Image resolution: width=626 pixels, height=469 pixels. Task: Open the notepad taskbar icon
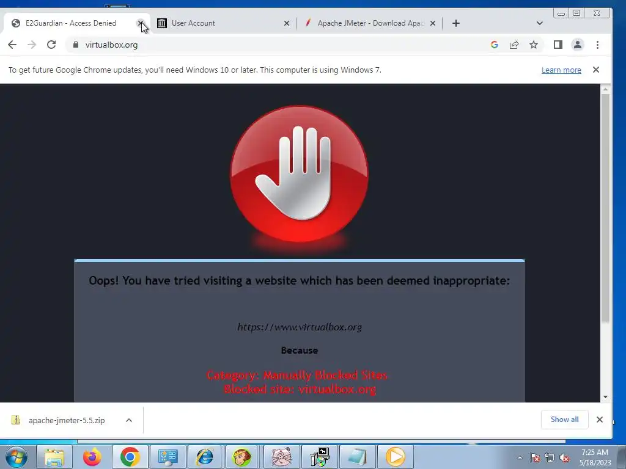(x=357, y=457)
